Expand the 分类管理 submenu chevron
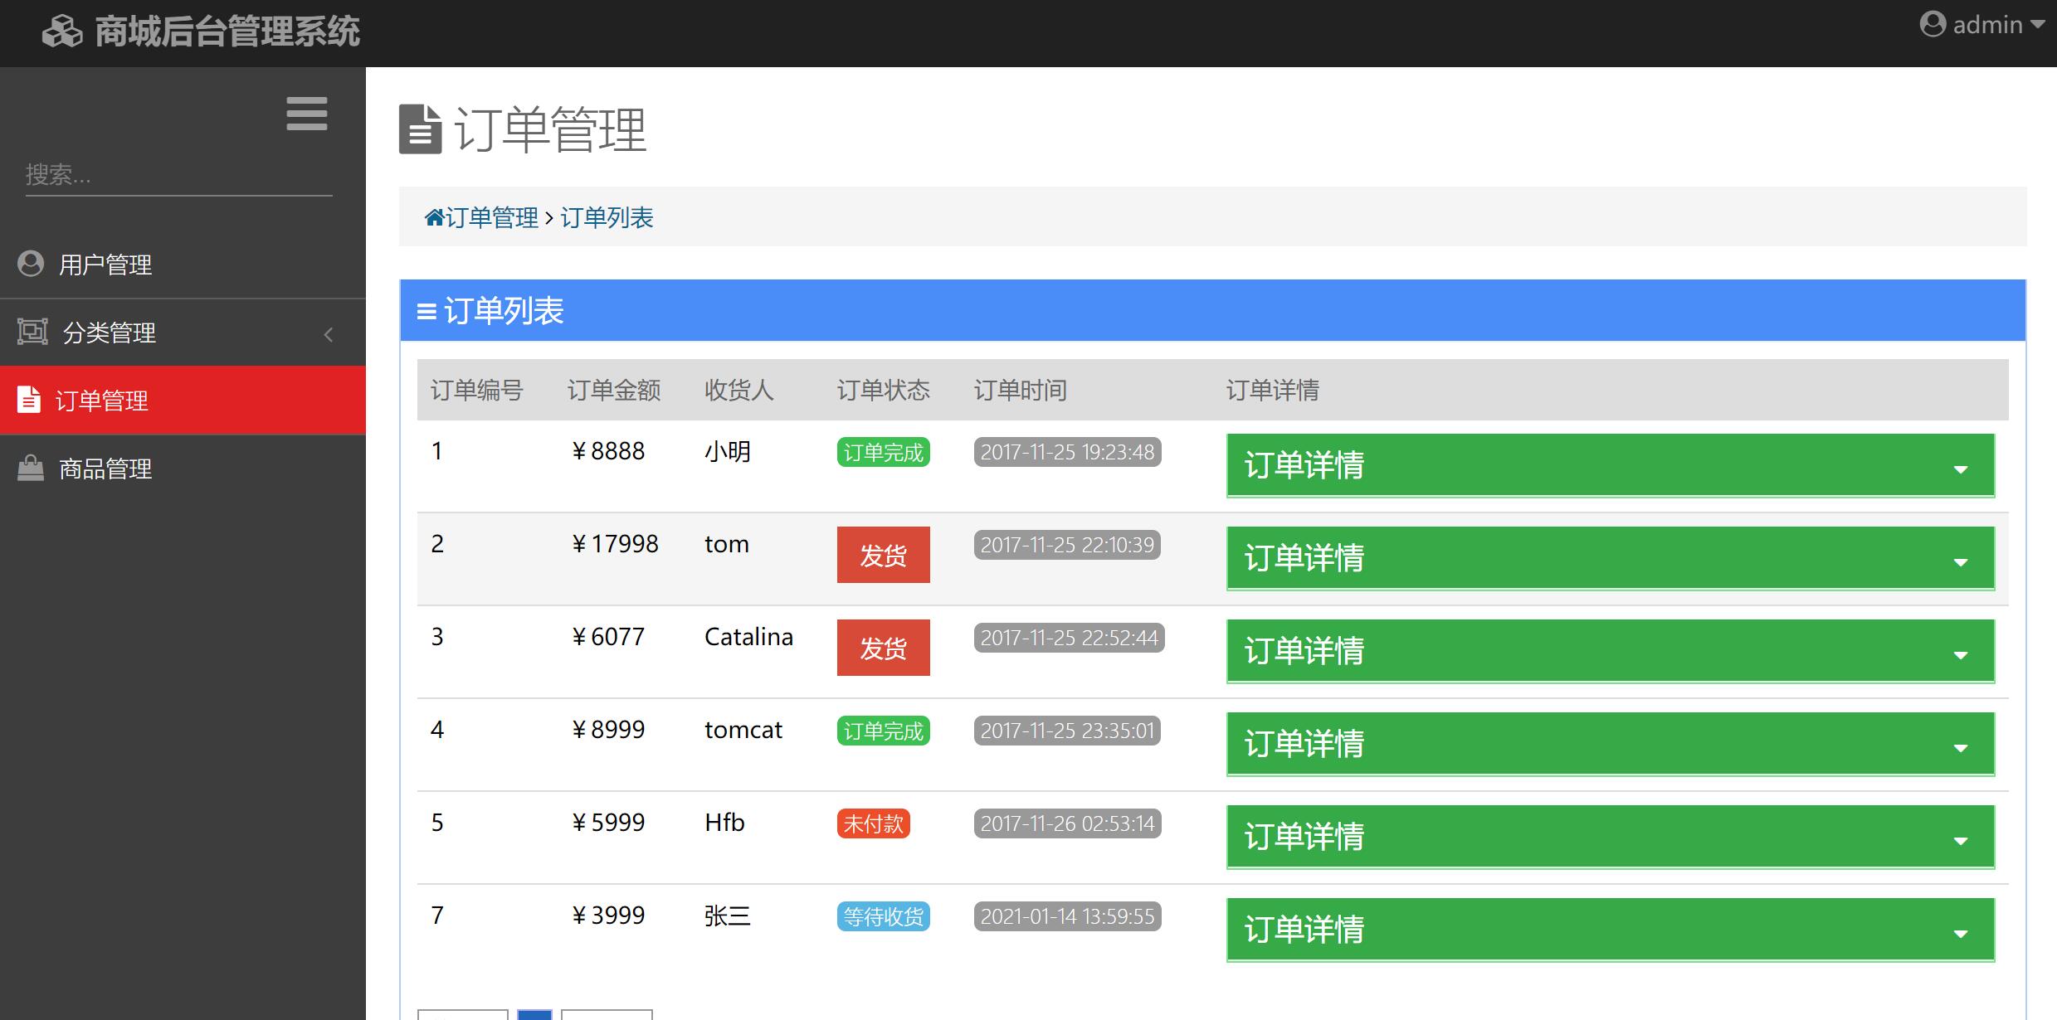Screen dimensions: 2057x1020 [x=329, y=334]
